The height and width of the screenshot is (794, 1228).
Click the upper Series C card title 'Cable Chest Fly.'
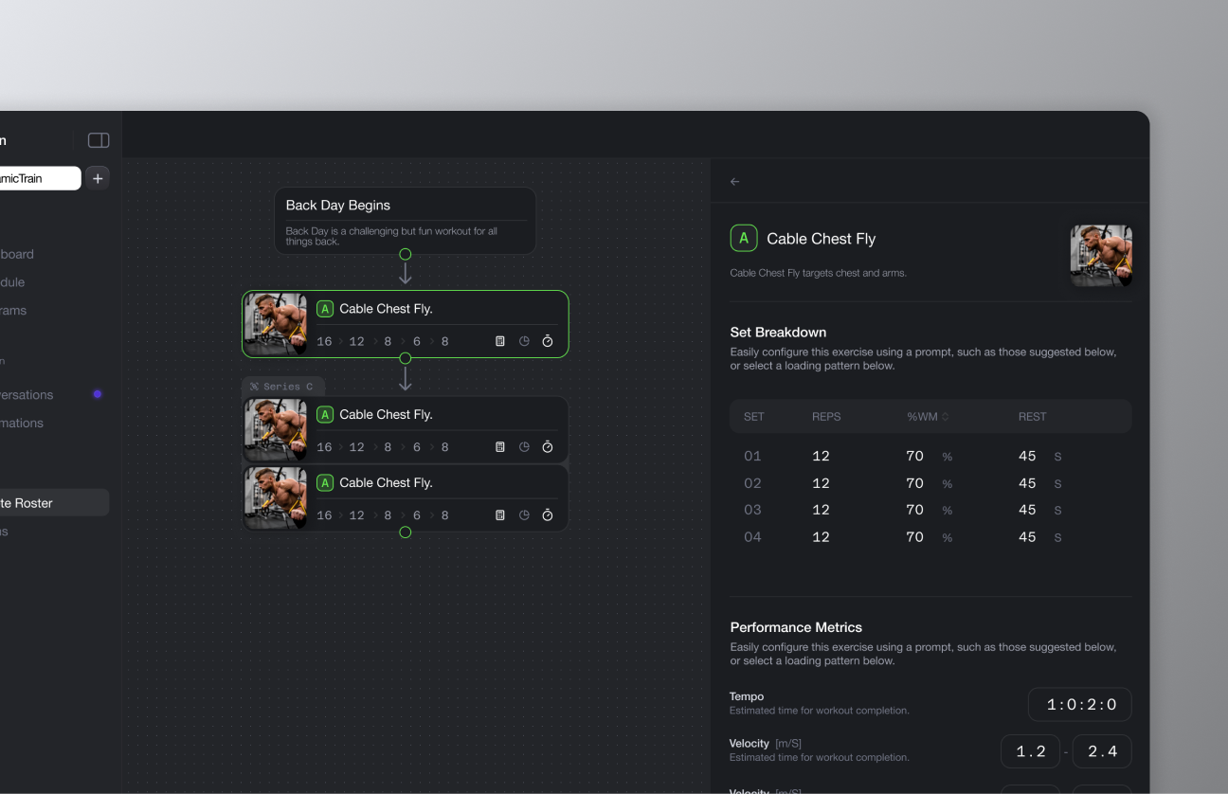(x=386, y=415)
